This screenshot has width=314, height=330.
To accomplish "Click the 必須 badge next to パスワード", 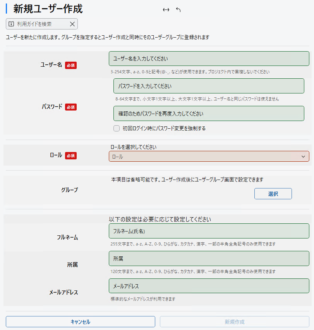I will point(71,107).
